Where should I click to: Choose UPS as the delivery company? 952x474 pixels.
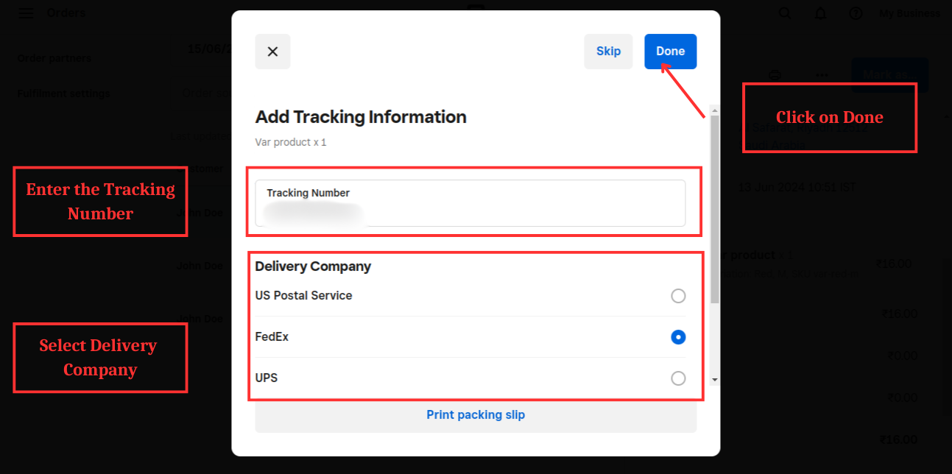pos(678,378)
